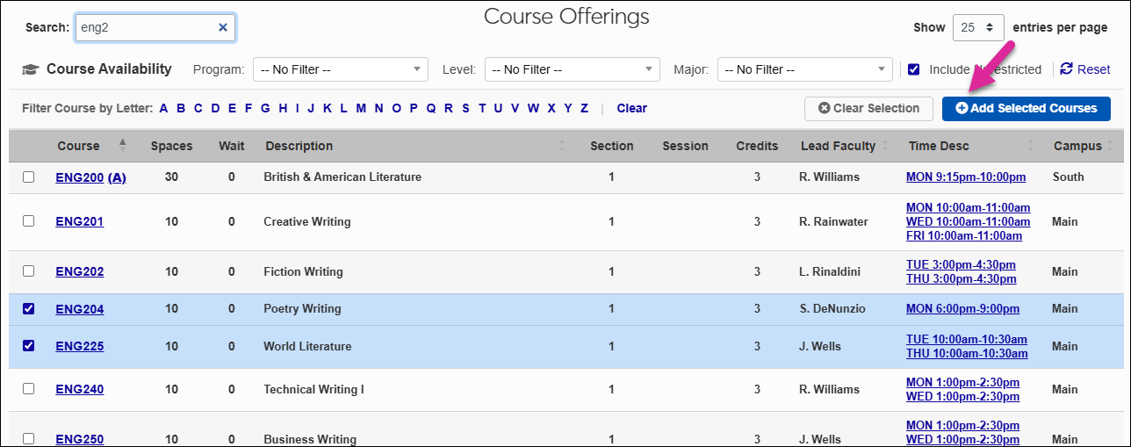Open the ENG201 course link
This screenshot has height=447, width=1131.
[79, 221]
